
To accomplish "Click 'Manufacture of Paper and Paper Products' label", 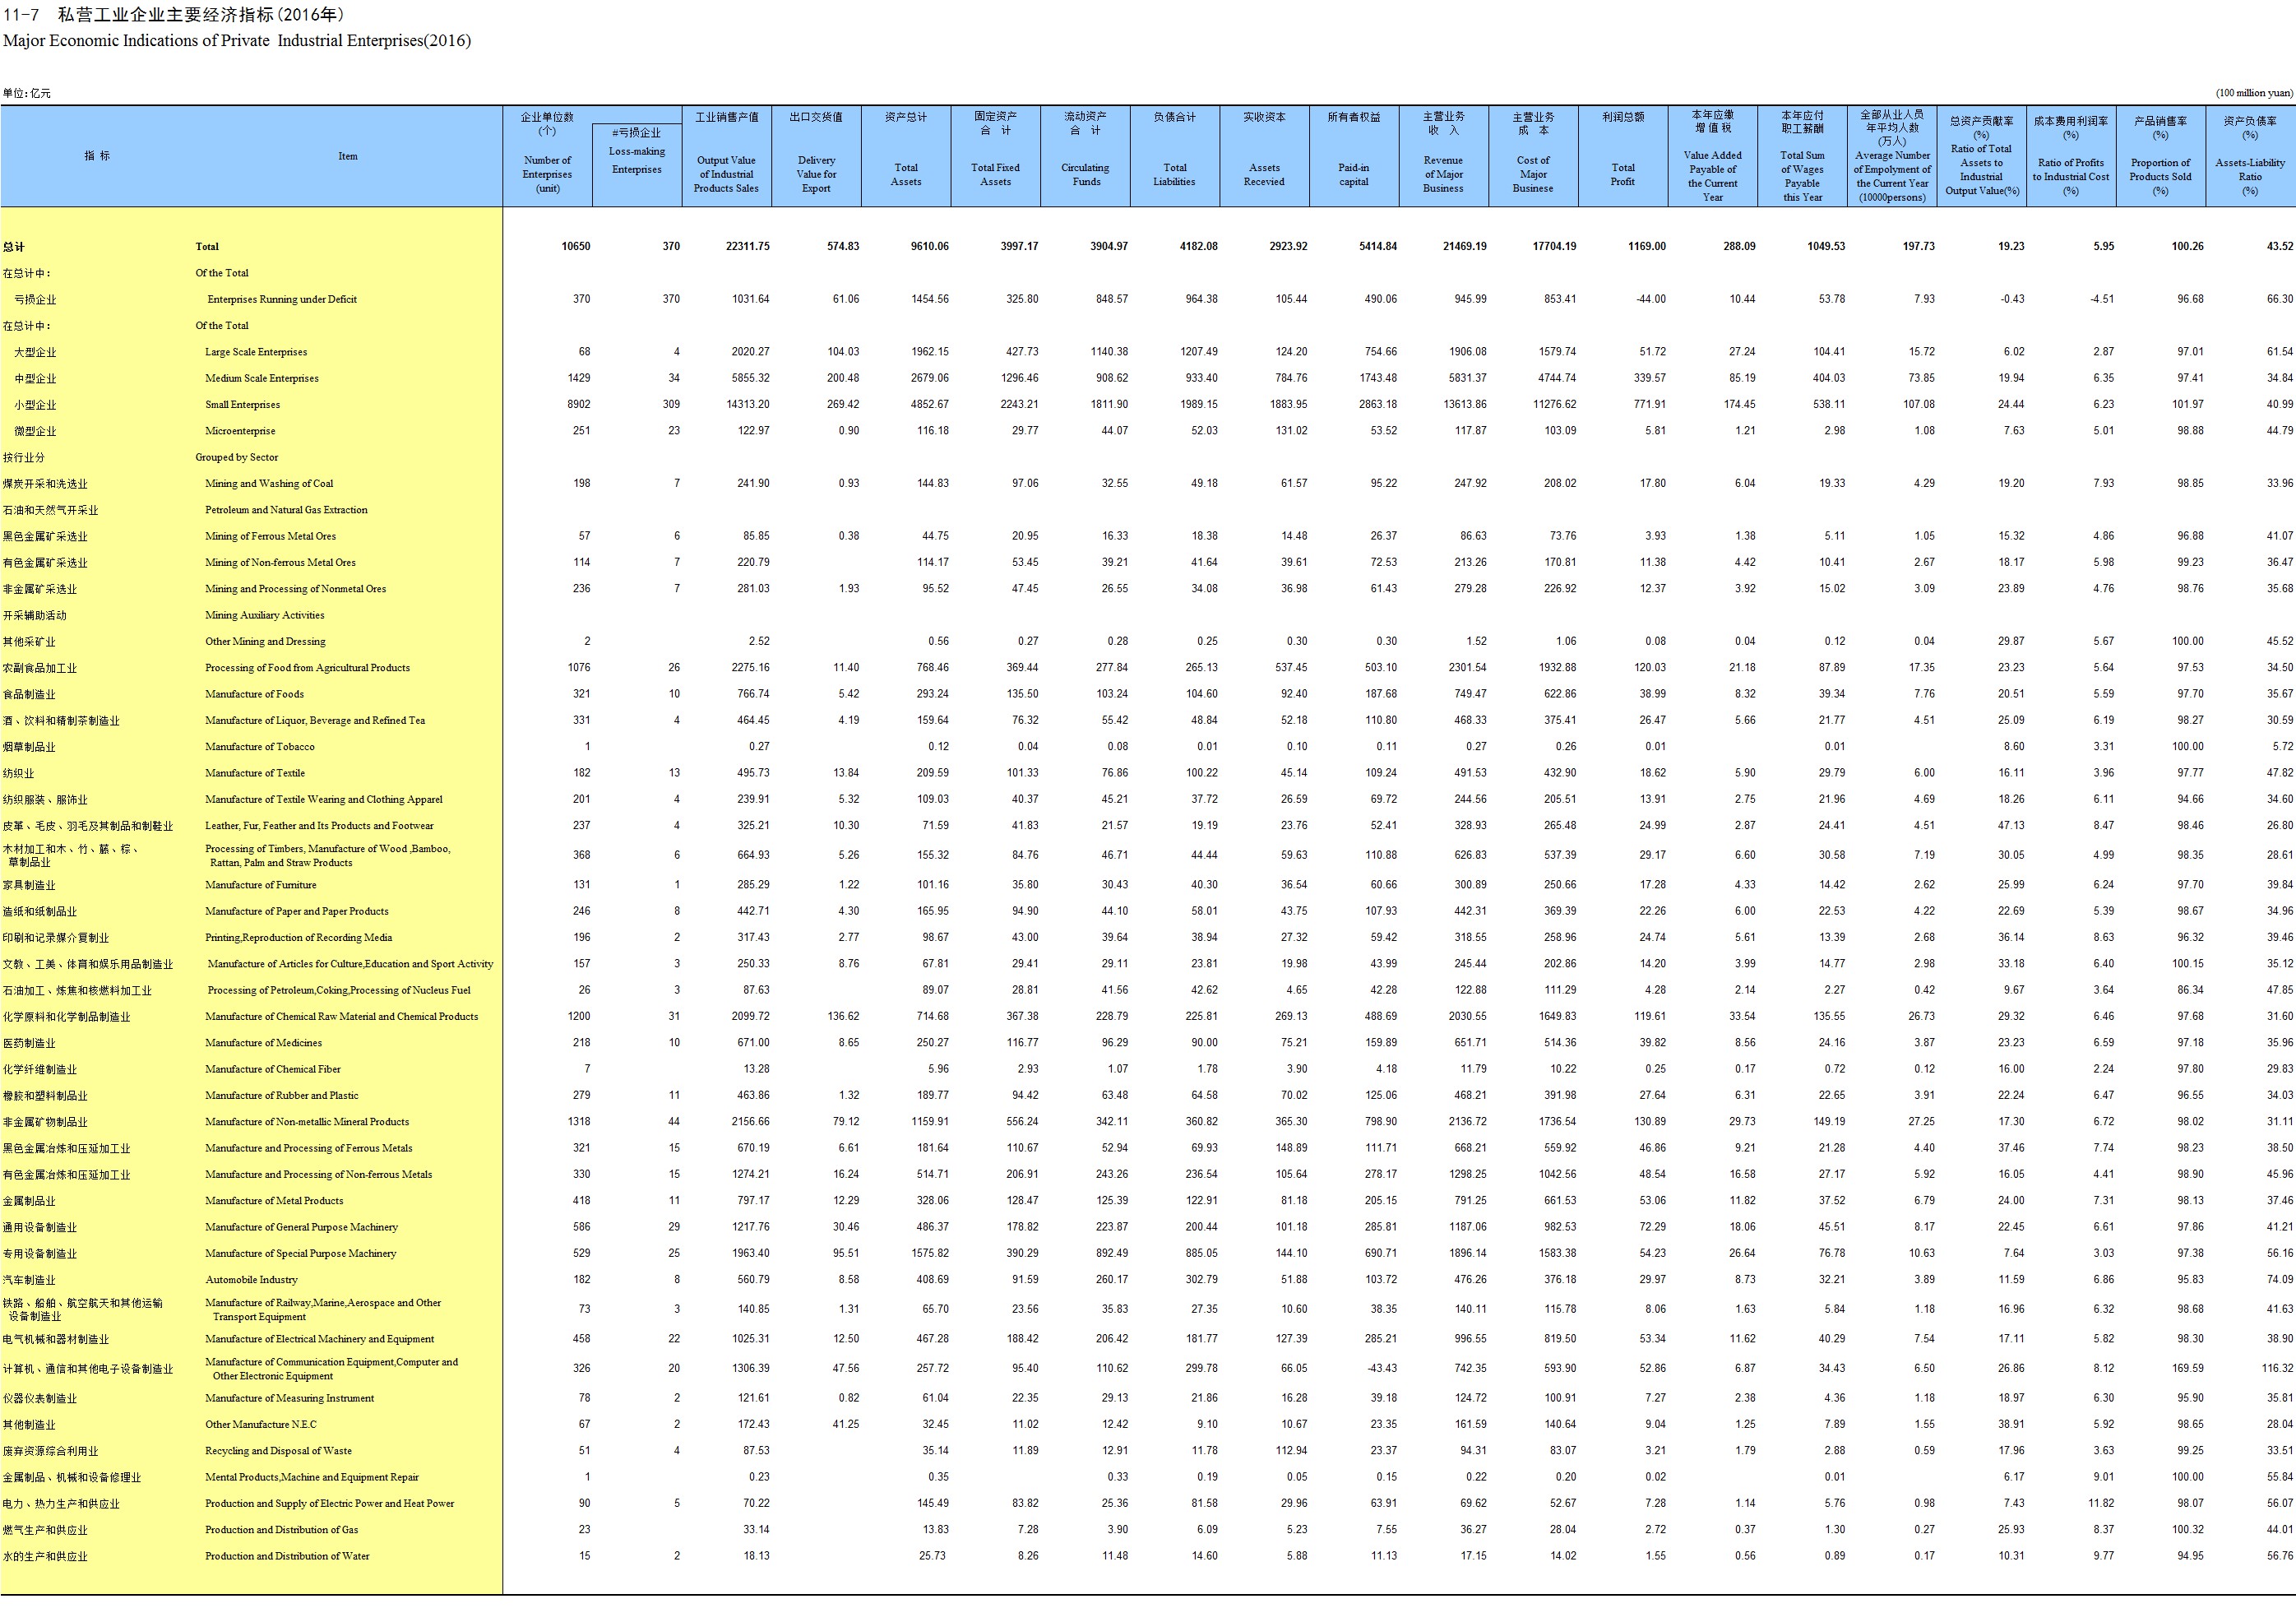I will [297, 911].
